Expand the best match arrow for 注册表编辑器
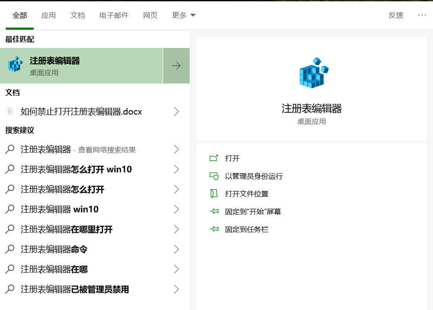 [x=176, y=66]
